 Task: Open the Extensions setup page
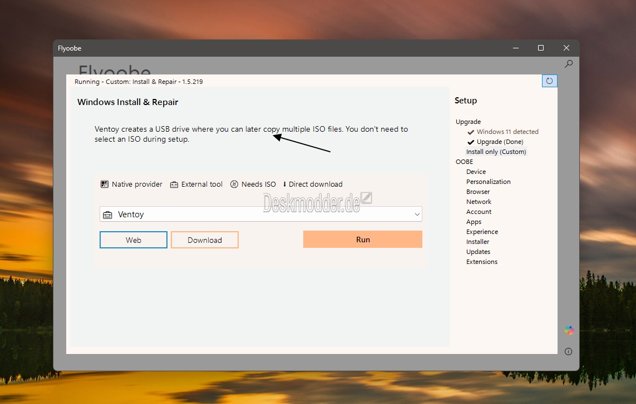482,262
